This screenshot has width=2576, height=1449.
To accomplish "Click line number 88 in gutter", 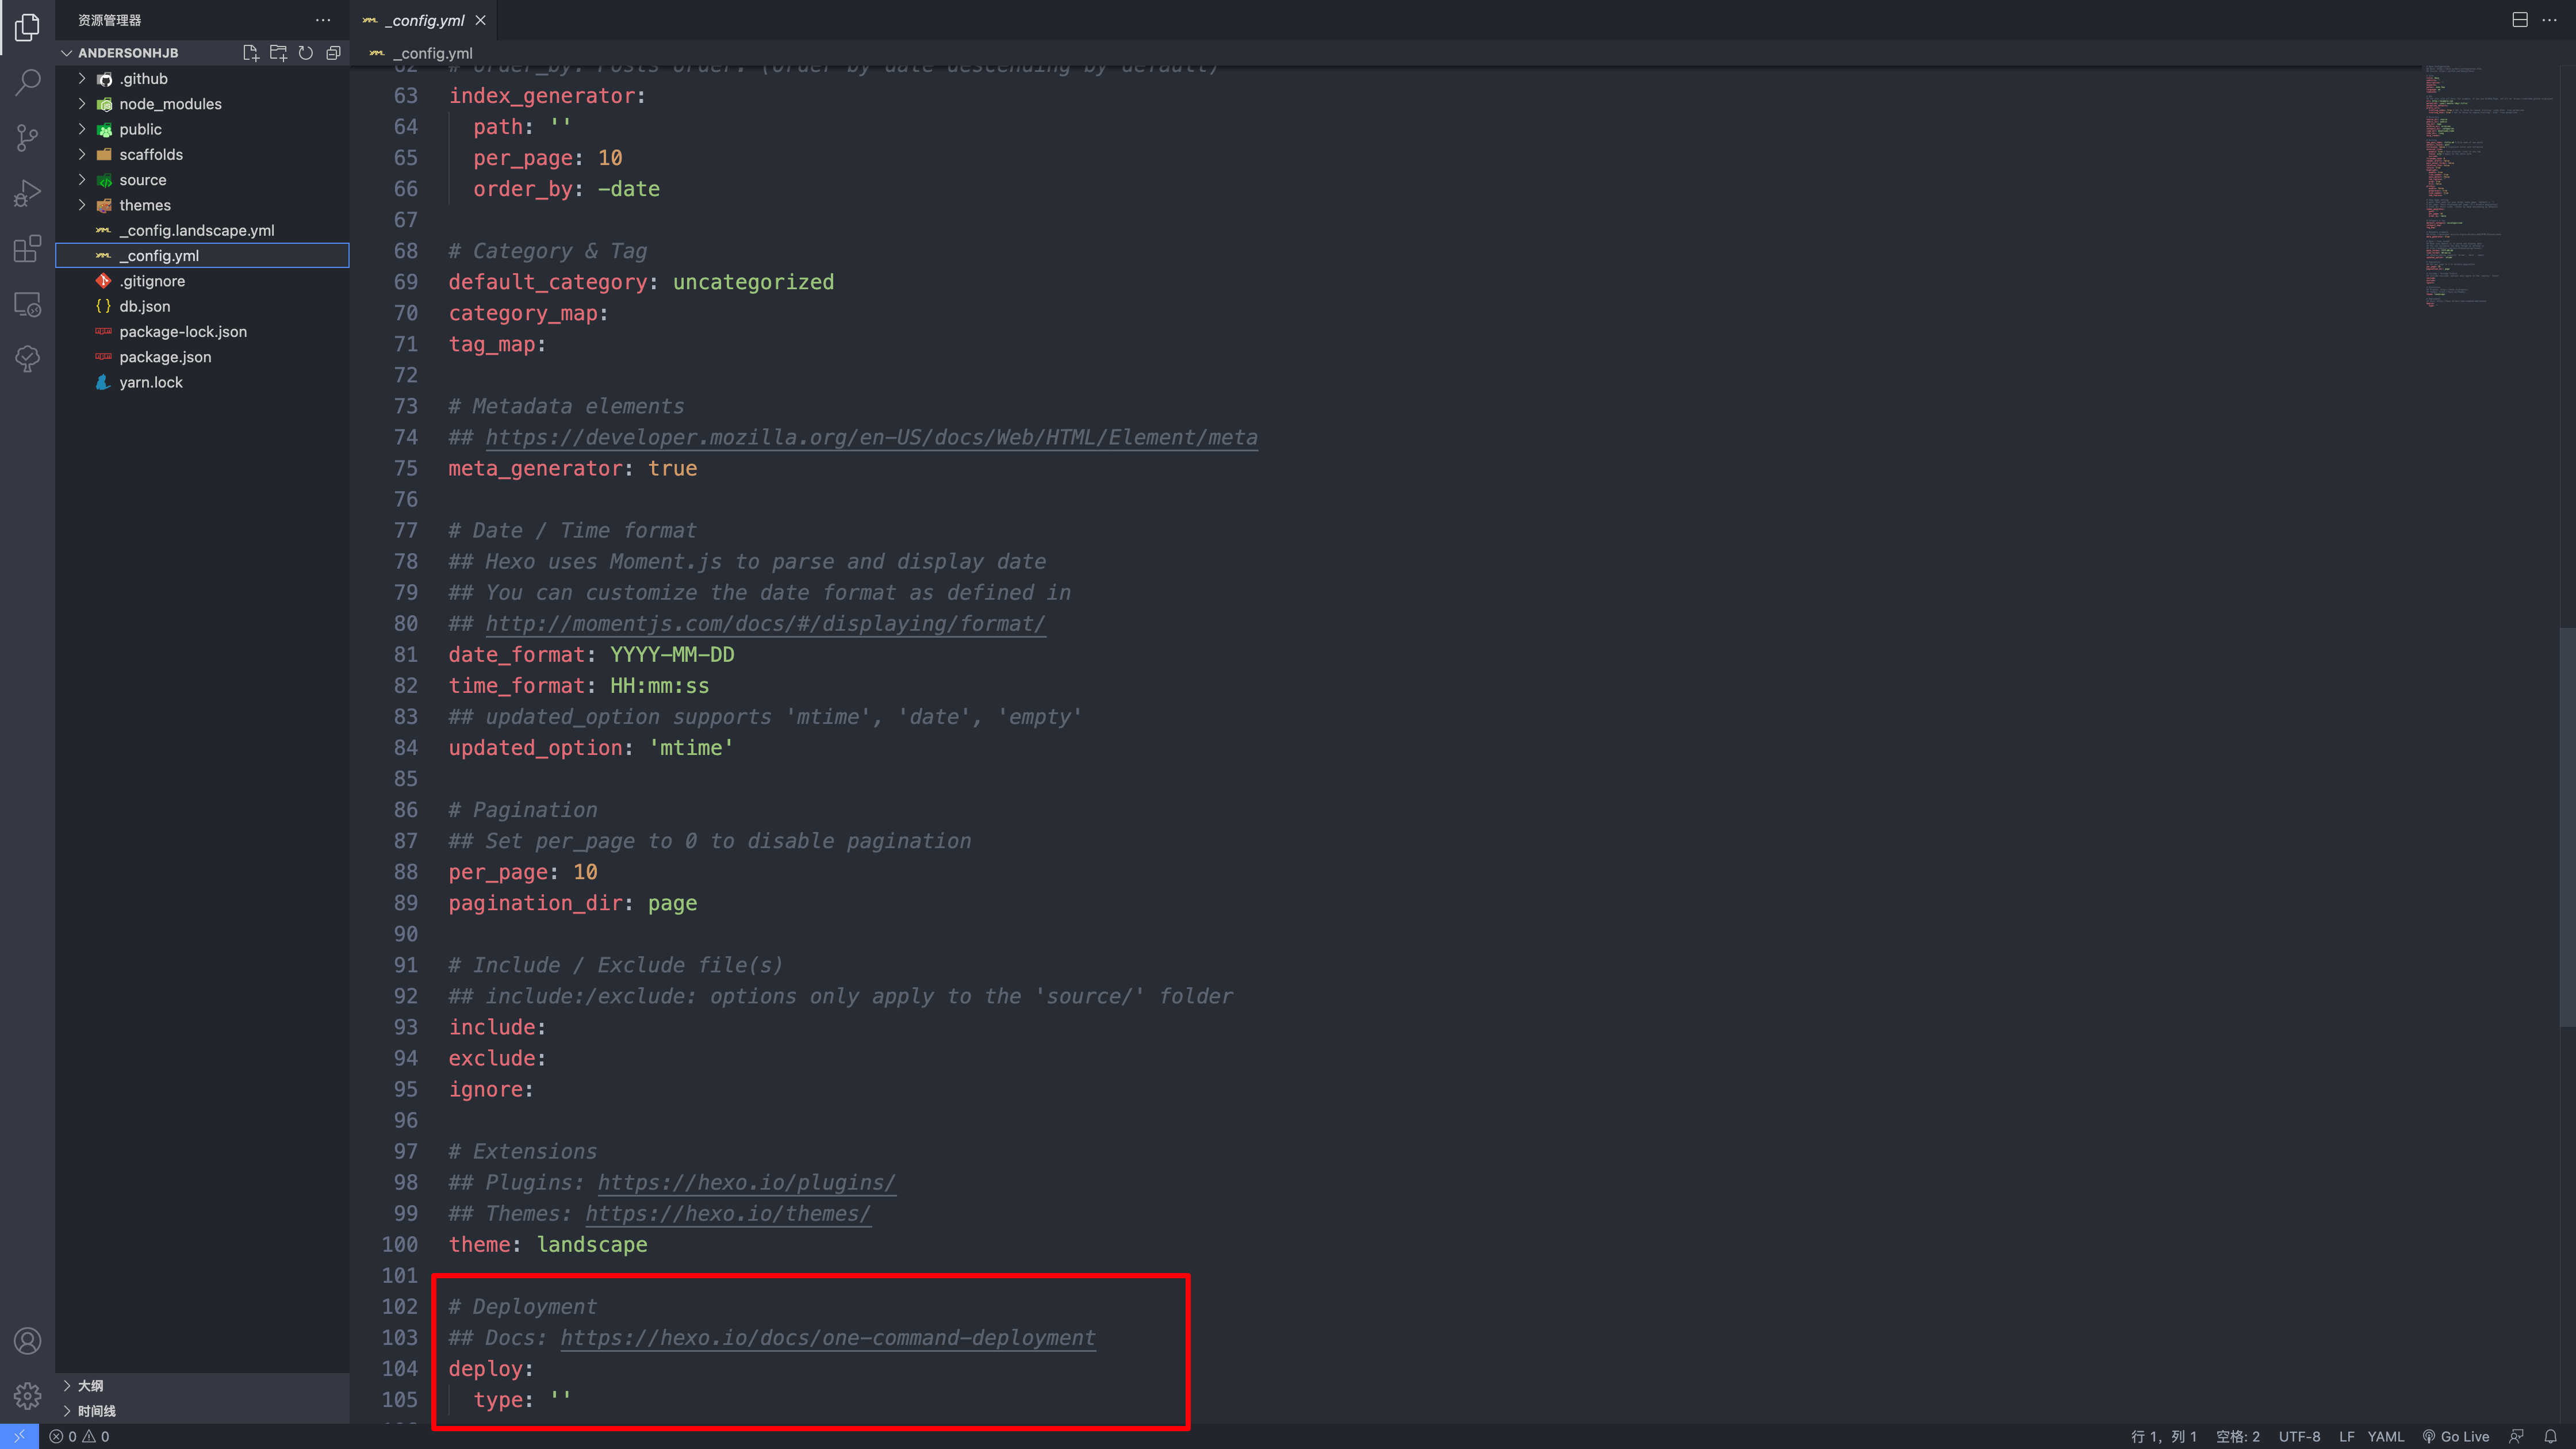I will click(405, 872).
